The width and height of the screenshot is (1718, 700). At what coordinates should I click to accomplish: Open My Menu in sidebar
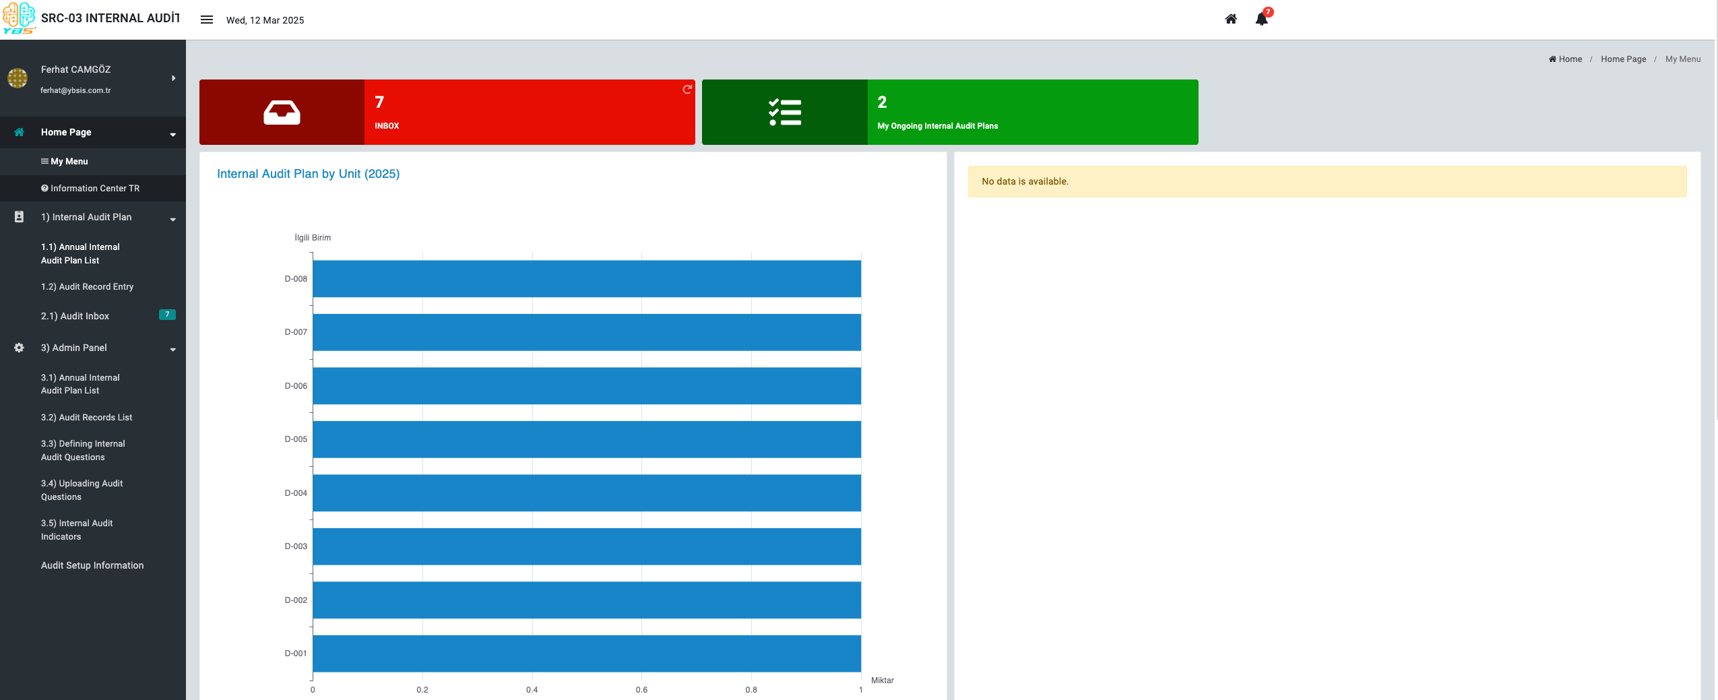(69, 162)
